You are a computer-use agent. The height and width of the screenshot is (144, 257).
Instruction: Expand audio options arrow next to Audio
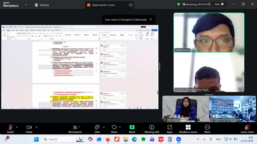click(17, 127)
